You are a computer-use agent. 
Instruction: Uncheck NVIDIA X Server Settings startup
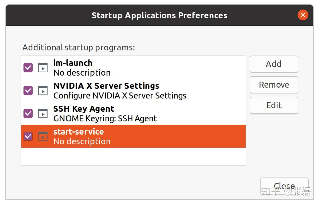click(28, 90)
